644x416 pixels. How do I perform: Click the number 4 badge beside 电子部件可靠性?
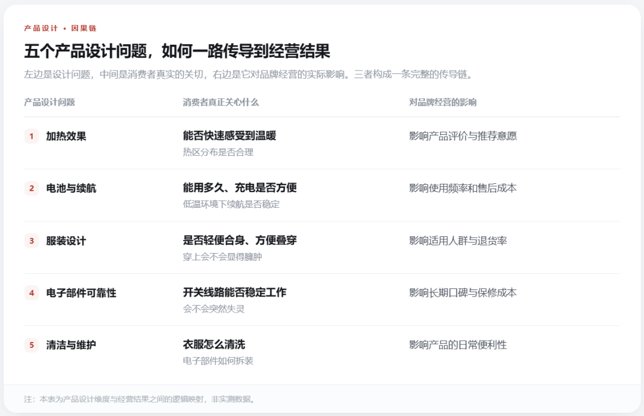pos(32,293)
